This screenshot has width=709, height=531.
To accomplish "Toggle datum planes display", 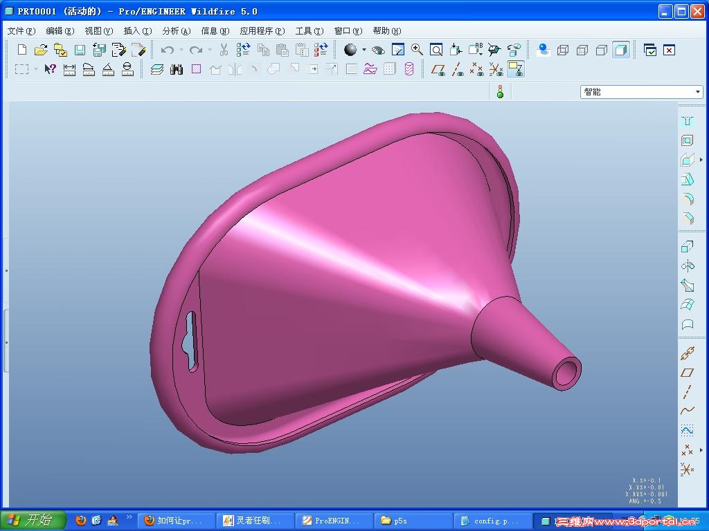I will [438, 69].
